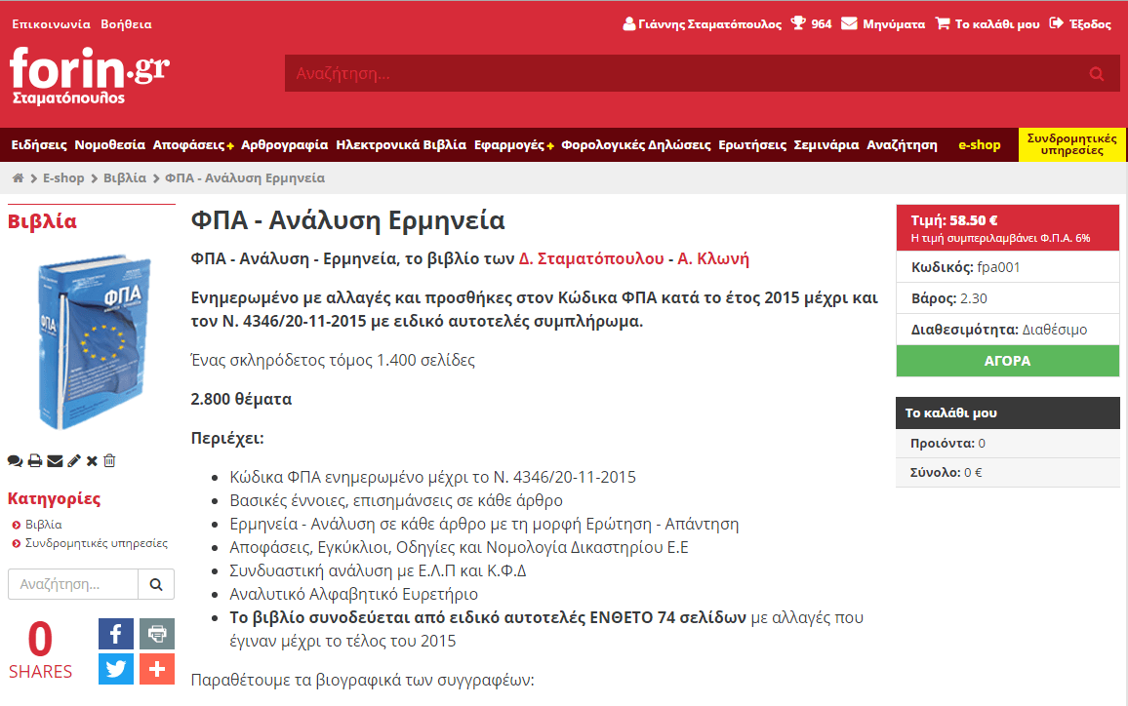This screenshot has width=1128, height=706.
Task: Open Ειδήσεις menu item
Action: click(x=39, y=144)
